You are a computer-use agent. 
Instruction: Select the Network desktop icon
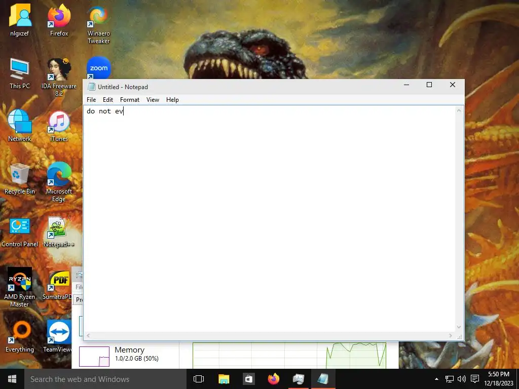[20, 126]
